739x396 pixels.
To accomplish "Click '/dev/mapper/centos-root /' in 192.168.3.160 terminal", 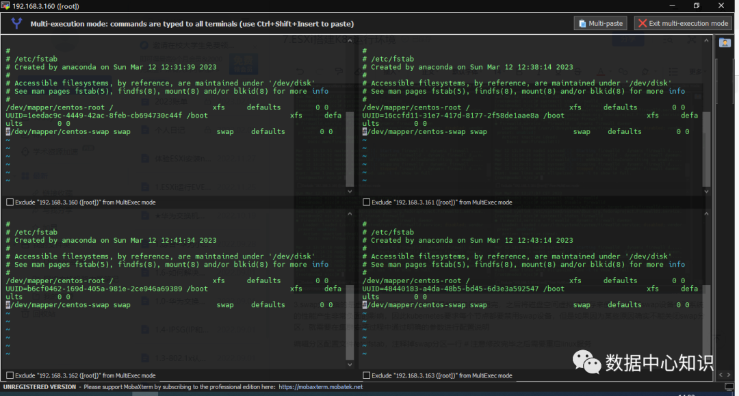I will click(60, 107).
